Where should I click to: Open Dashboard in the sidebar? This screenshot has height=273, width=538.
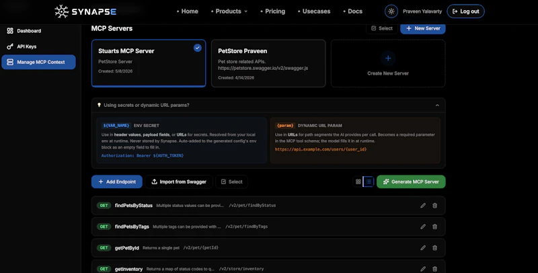point(38,31)
